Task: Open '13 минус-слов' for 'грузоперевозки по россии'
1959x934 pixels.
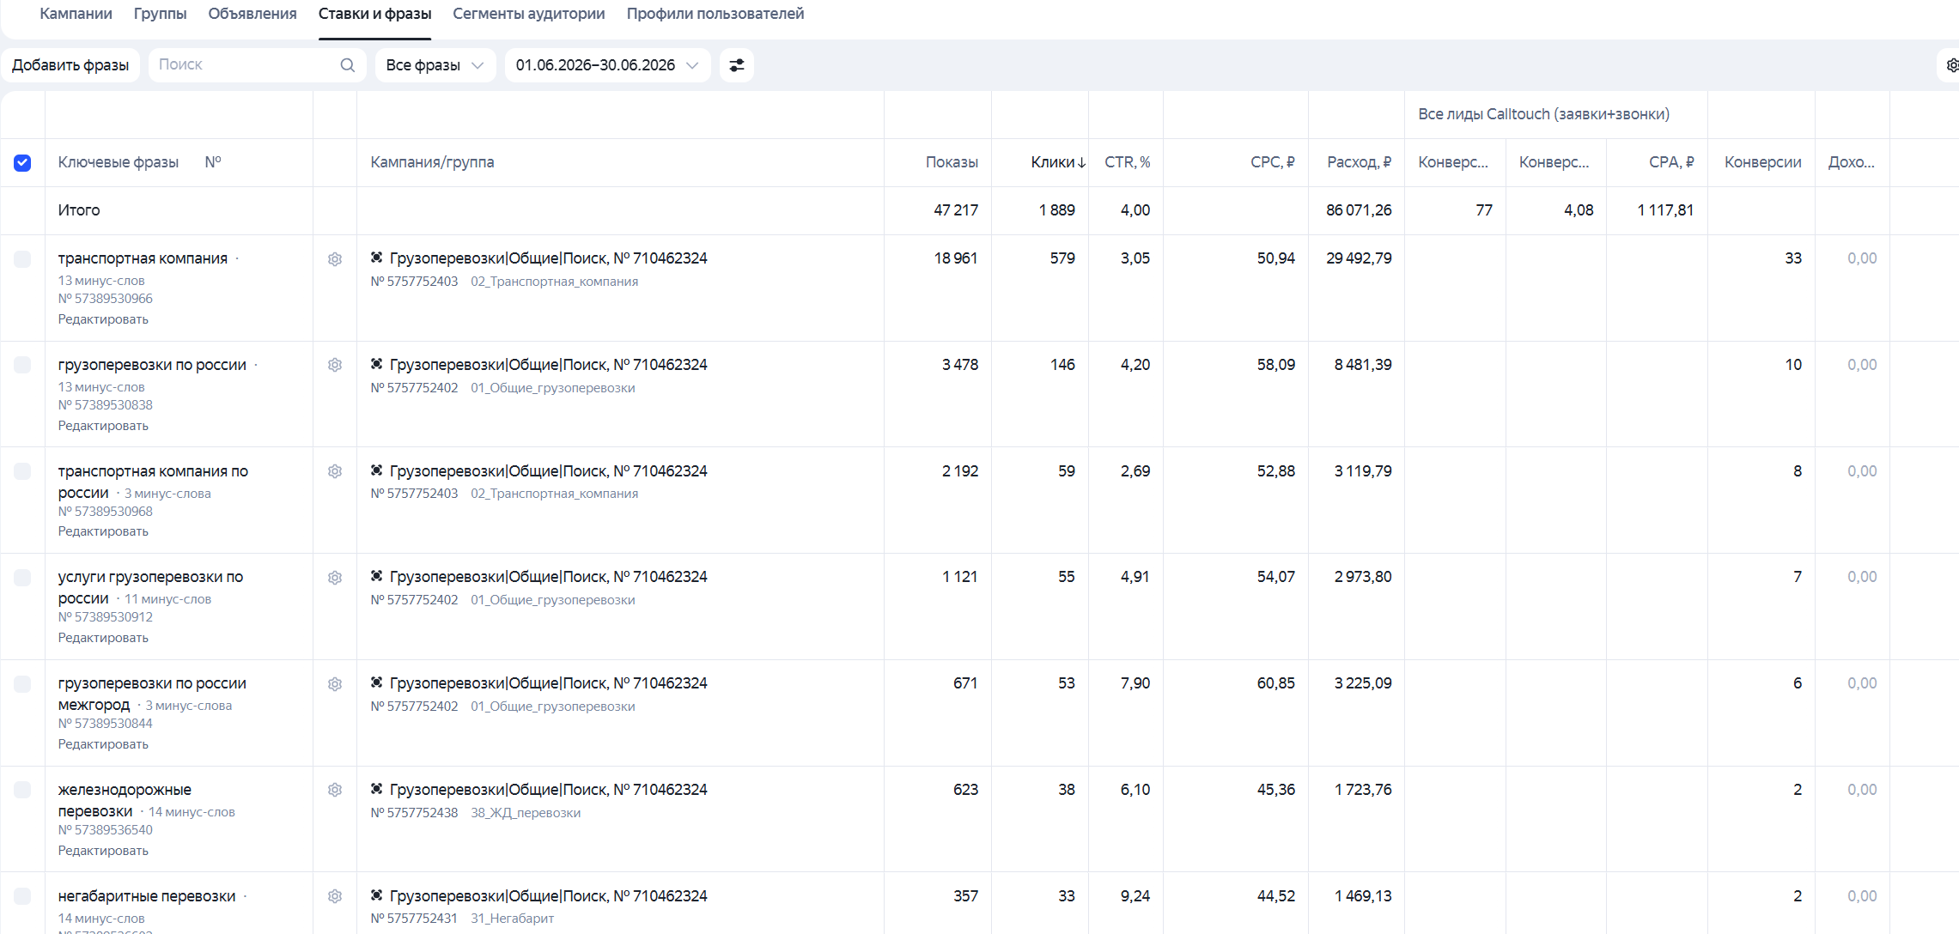Action: pos(101,387)
